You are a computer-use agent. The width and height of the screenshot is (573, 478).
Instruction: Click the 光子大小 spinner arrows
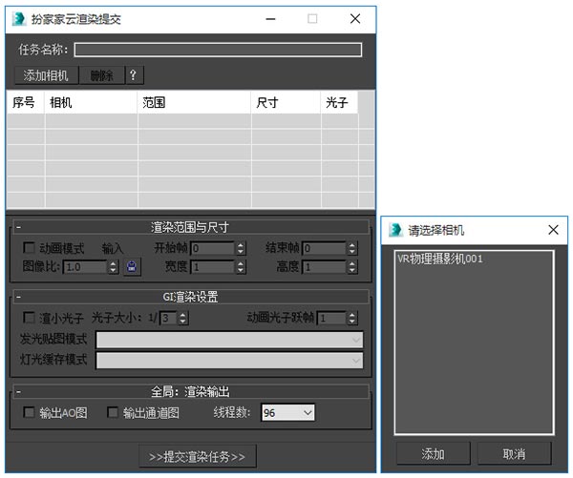click(182, 318)
